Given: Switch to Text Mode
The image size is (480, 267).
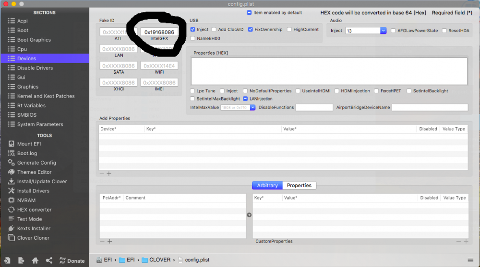Looking at the screenshot, I should [x=29, y=219].
